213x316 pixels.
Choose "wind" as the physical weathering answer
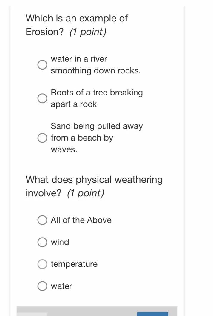tap(42, 242)
